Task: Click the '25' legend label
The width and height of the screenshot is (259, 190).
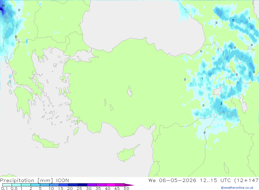Action: click(79, 188)
